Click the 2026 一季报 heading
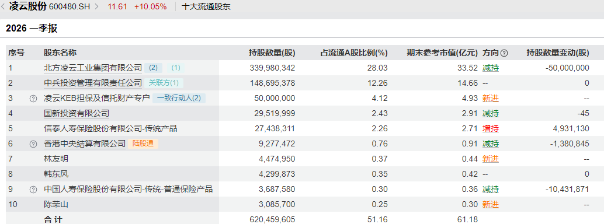 coord(32,29)
